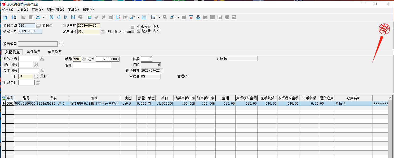The image size is (394, 158).
Task: Click the red approval stamp
Action: [x=384, y=29]
